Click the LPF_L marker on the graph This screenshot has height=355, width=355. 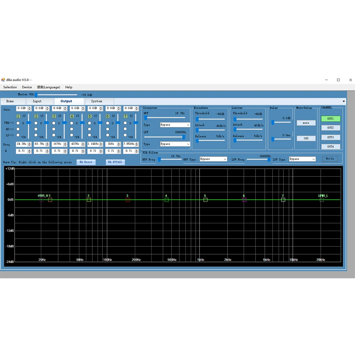tap(322, 200)
